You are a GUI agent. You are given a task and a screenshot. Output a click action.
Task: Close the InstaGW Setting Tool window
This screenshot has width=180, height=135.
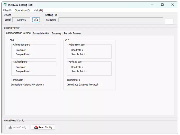(173, 5)
